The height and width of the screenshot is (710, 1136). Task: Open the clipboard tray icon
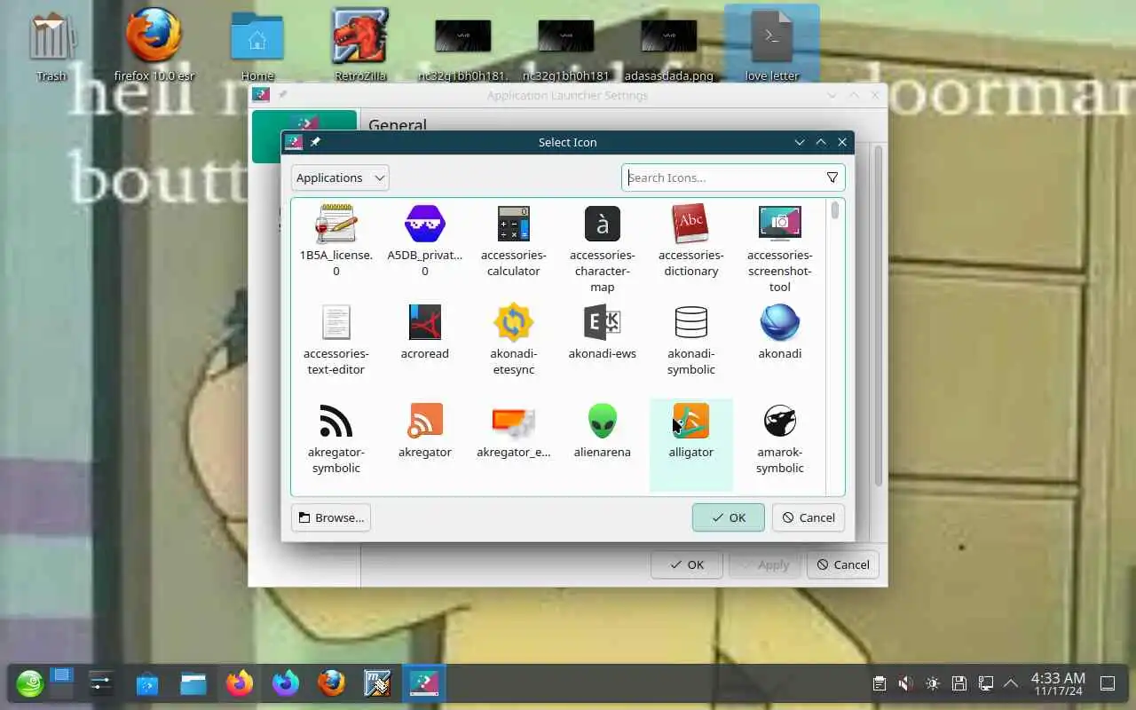point(879,683)
